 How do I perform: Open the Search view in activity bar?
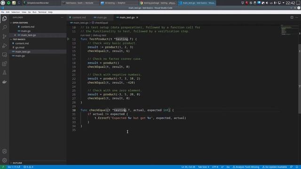(x=4, y=27)
